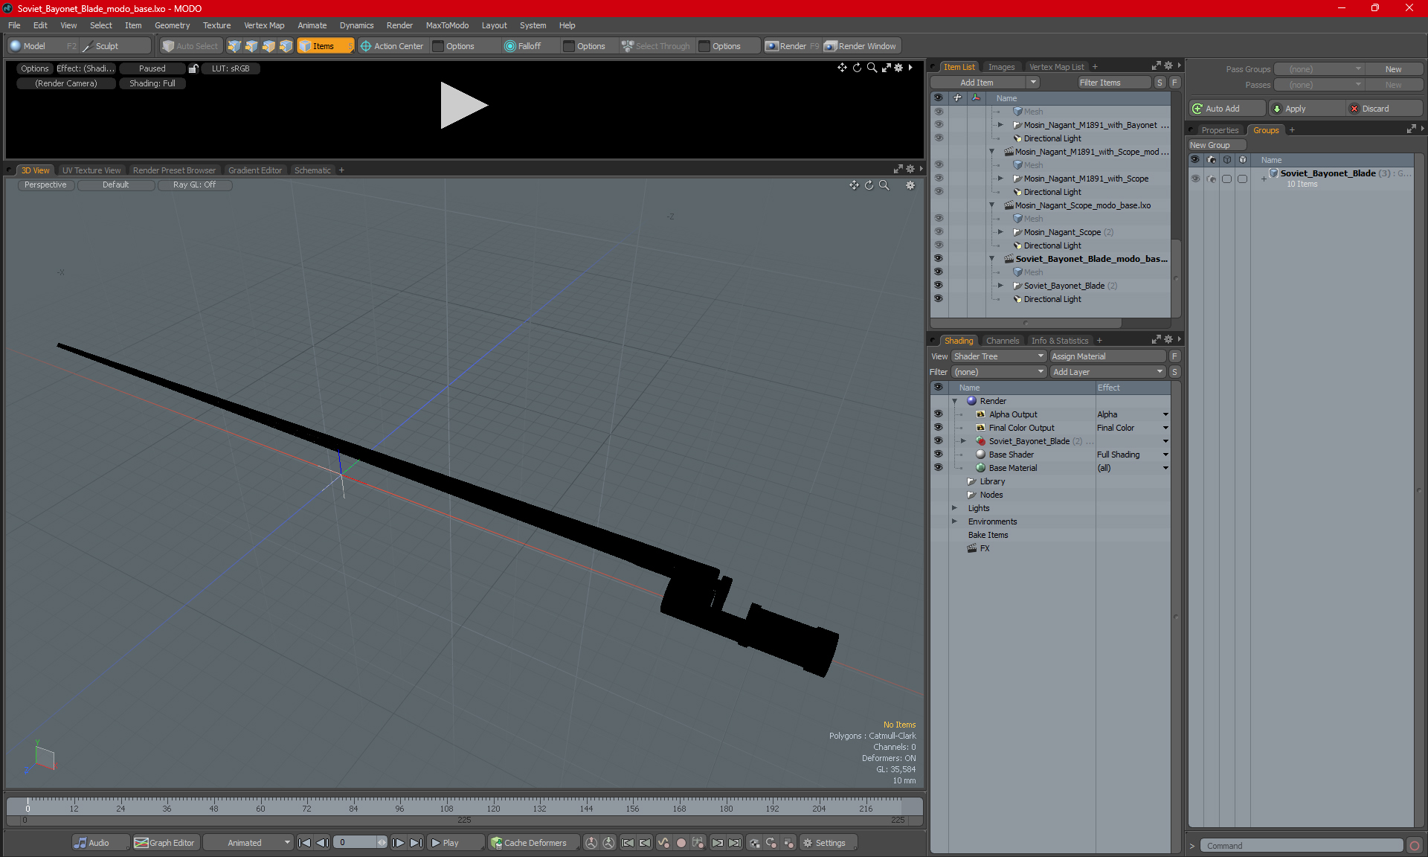
Task: Open the Shader Tree view dropdown
Action: point(999,356)
